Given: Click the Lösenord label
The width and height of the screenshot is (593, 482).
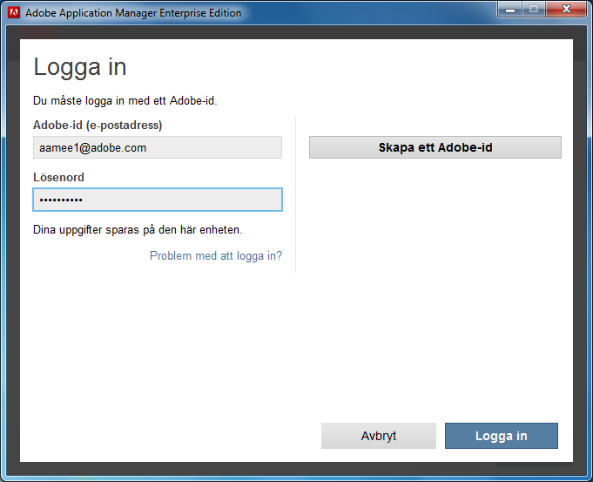Looking at the screenshot, I should tap(58, 177).
